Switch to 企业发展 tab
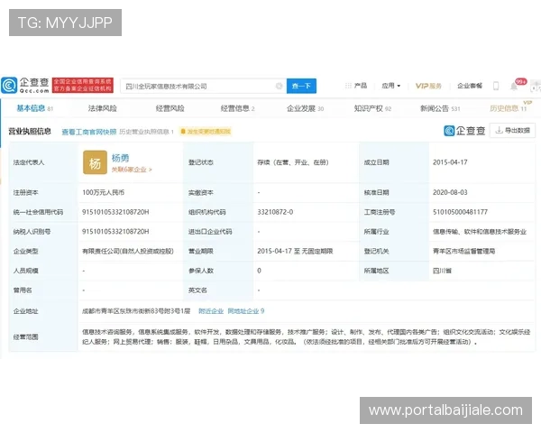 click(305, 108)
